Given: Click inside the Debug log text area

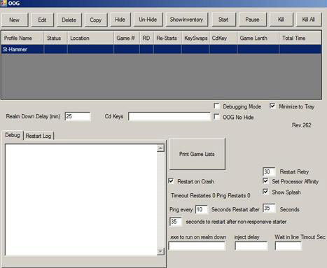Looking at the screenshot, I should click(x=81, y=200).
